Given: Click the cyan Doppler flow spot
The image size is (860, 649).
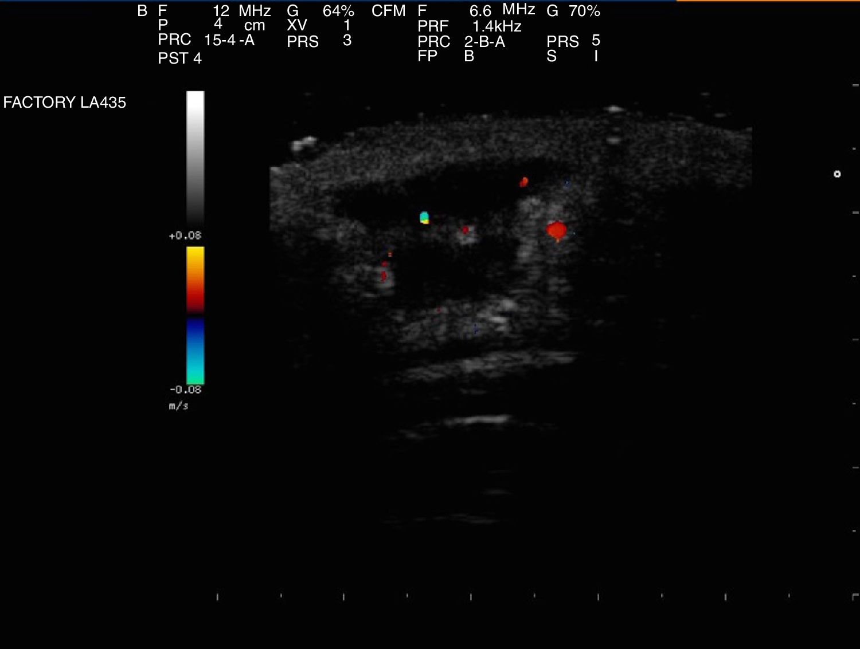Looking at the screenshot, I should click(x=424, y=217).
